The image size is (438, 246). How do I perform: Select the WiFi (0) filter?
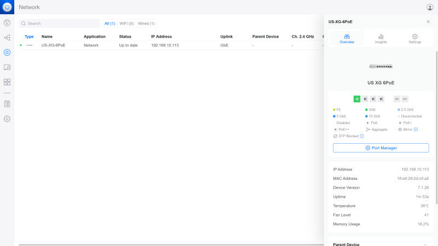(x=126, y=24)
